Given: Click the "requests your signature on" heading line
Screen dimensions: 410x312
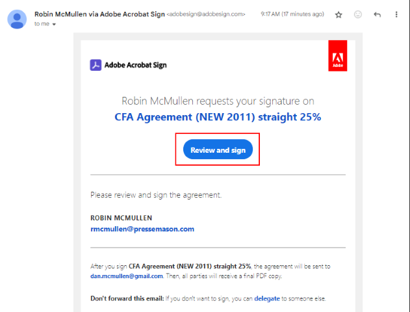Looking at the screenshot, I should (x=218, y=101).
